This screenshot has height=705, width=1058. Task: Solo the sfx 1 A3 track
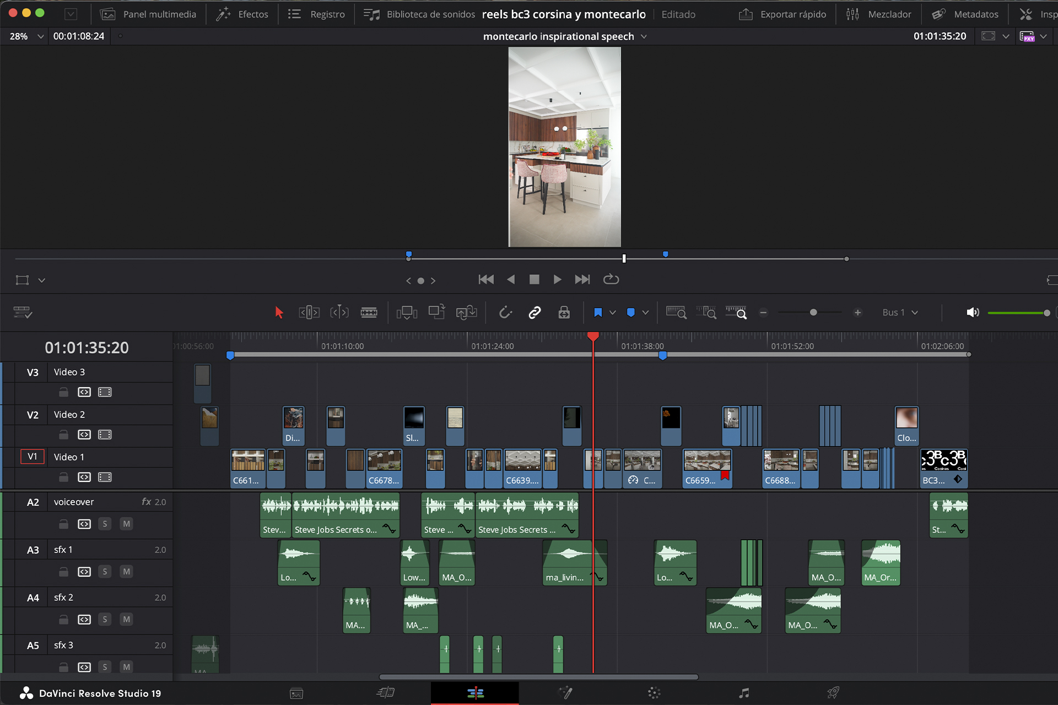(105, 572)
